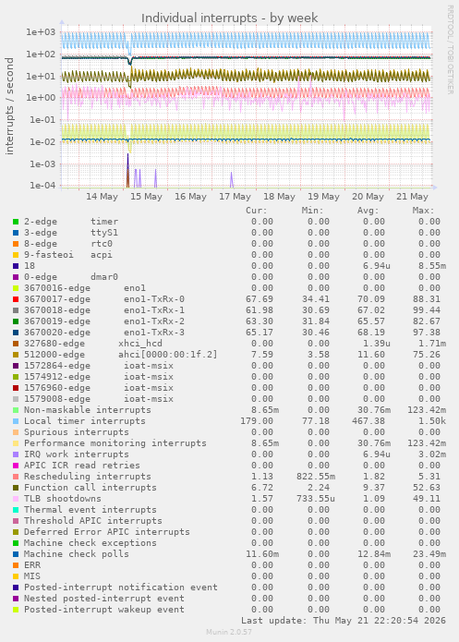Click the salmon Rescheduling interrupts swatch
This screenshot has height=642, width=459.
click(16, 477)
